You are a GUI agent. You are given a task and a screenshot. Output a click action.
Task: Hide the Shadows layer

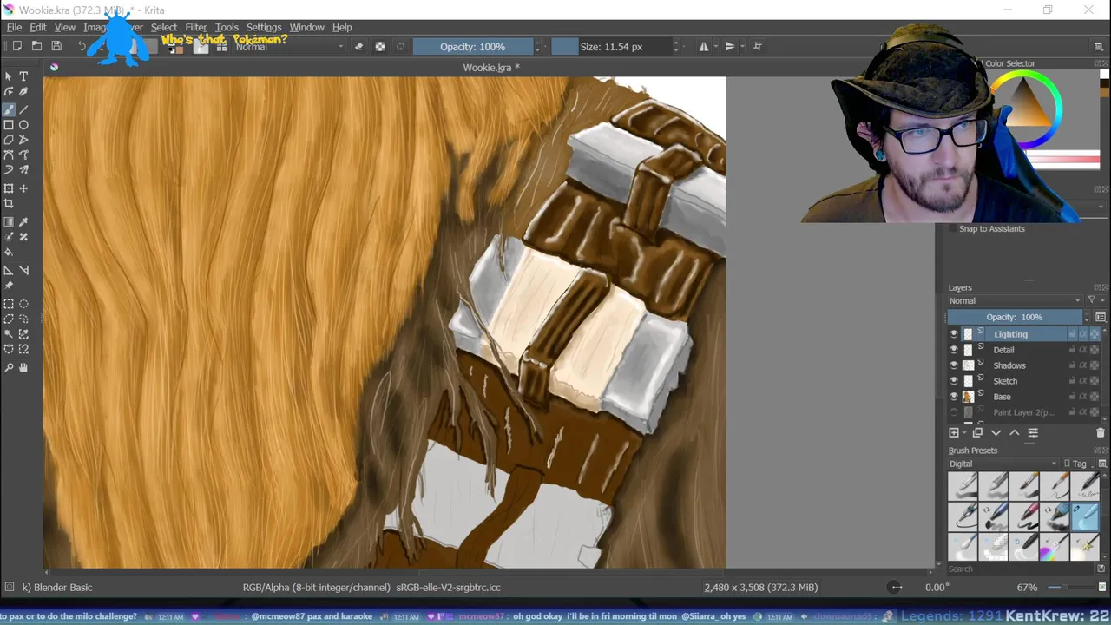point(954,365)
